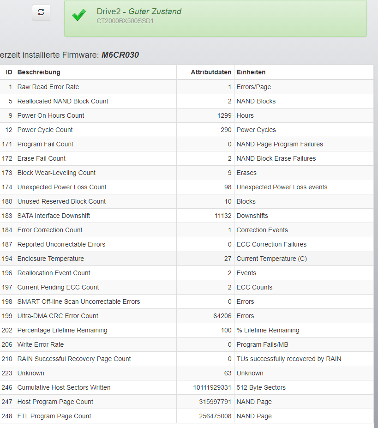Select FTL Program Page Count description
The image size is (378, 428).
coord(54,416)
